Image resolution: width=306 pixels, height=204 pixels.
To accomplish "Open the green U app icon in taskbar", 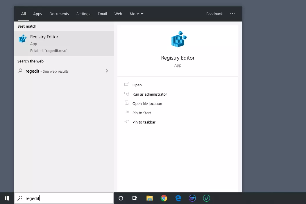I will pos(207,198).
